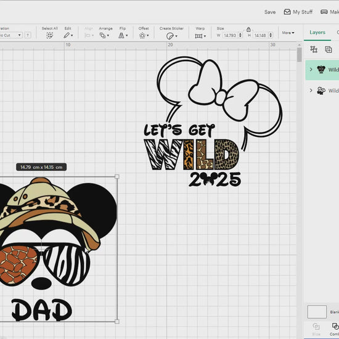Click the width field showing 14.793

click(230, 35)
